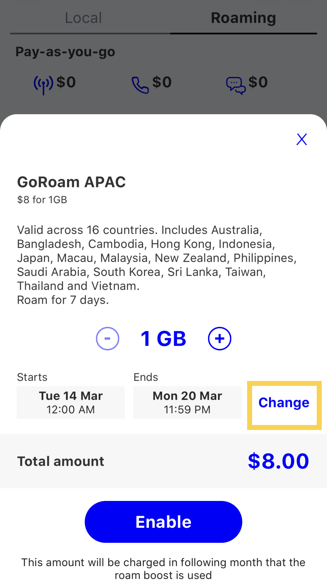The height and width of the screenshot is (588, 327).
Task: Tap the SMS chat bubbles icon
Action: click(x=236, y=85)
